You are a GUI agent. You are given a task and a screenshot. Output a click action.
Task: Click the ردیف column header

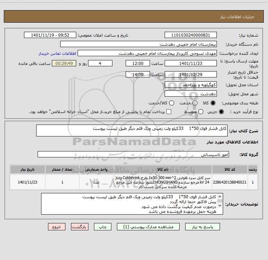[253, 170]
